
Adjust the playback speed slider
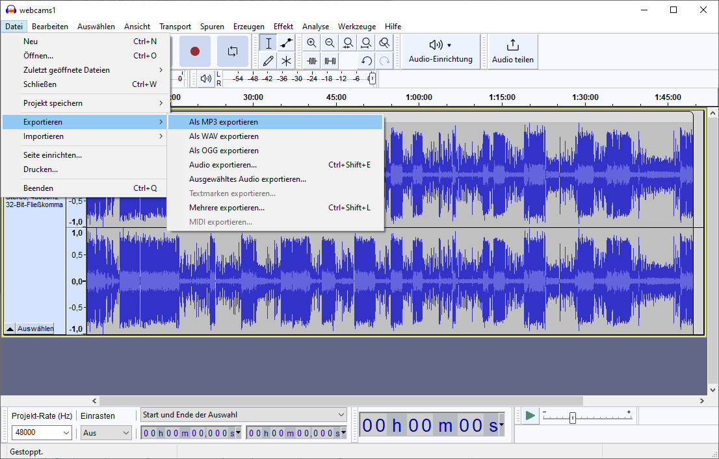[x=573, y=418]
